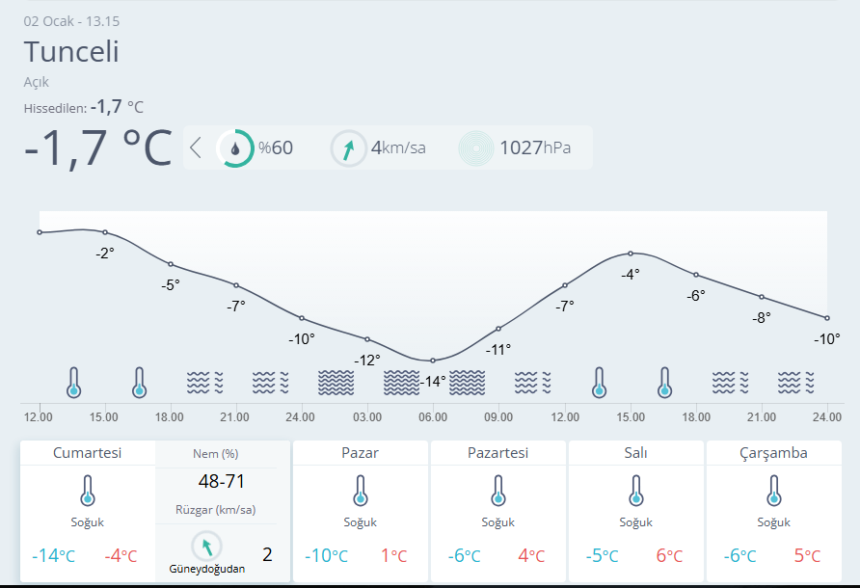Image resolution: width=860 pixels, height=588 pixels.
Task: Click the 48-71 humidity range value
Action: click(222, 482)
